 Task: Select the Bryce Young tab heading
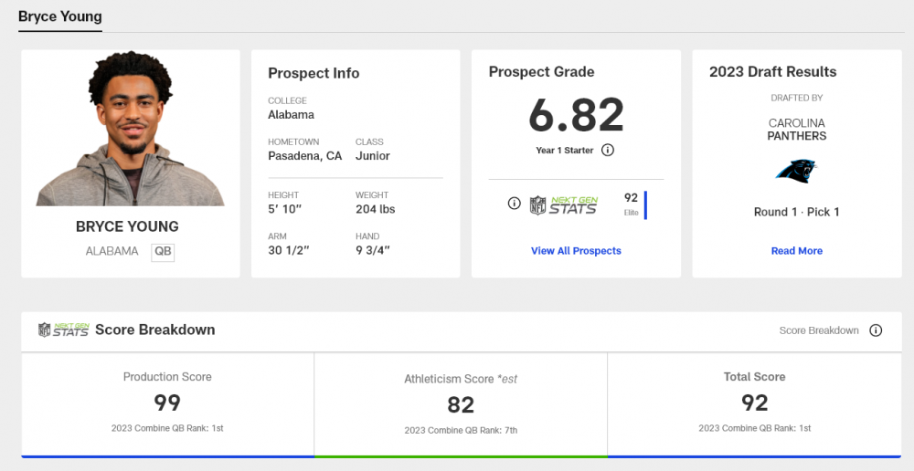click(x=60, y=16)
